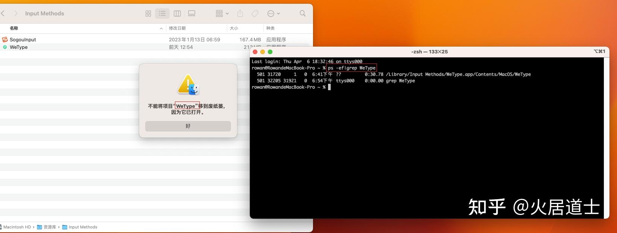This screenshot has height=233, width=617.
Task: Switch Finder to icon view
Action: pyautogui.click(x=148, y=14)
